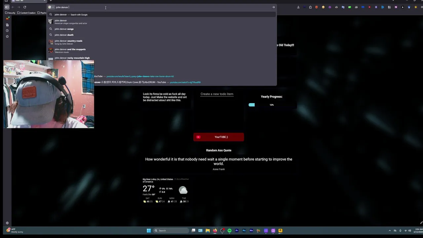Image resolution: width=423 pixels, height=238 pixels.
Task: Select the 'john denver death' suggestion
Action: [x=162, y=35]
